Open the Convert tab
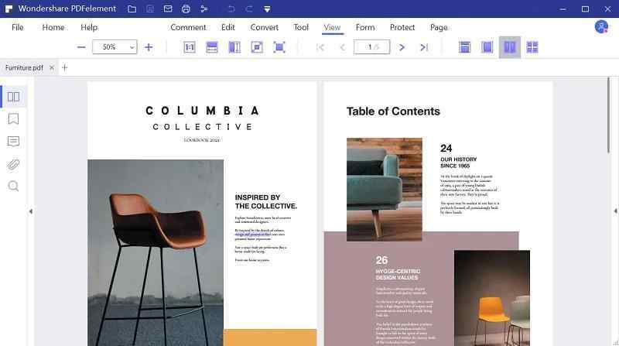 pos(264,27)
